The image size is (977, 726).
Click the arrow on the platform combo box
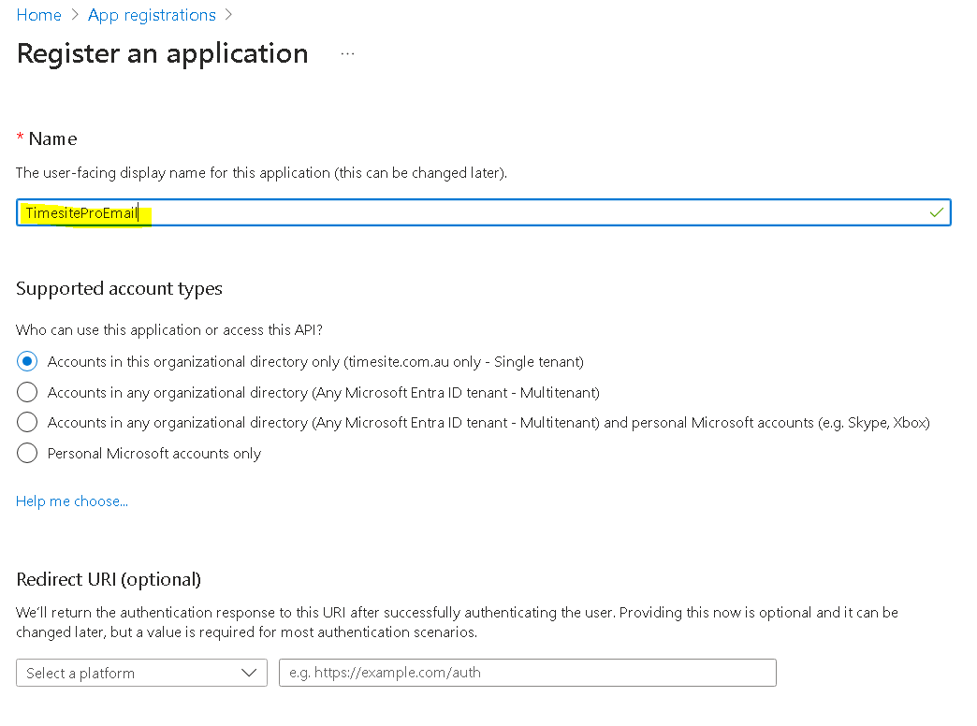click(249, 673)
